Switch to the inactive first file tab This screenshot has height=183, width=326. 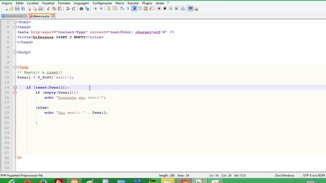14,16
